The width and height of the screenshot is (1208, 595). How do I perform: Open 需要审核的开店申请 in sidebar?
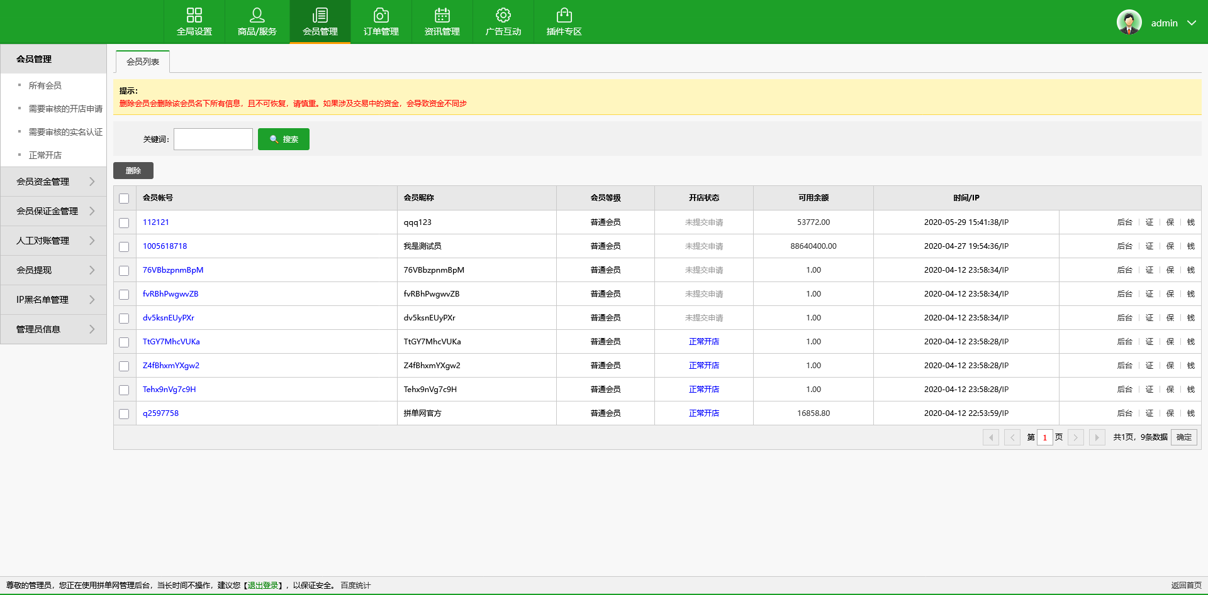[x=65, y=109]
